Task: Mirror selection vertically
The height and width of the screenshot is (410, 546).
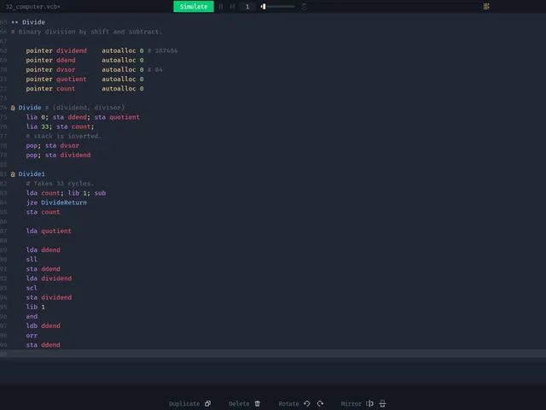Action: pyautogui.click(x=382, y=403)
